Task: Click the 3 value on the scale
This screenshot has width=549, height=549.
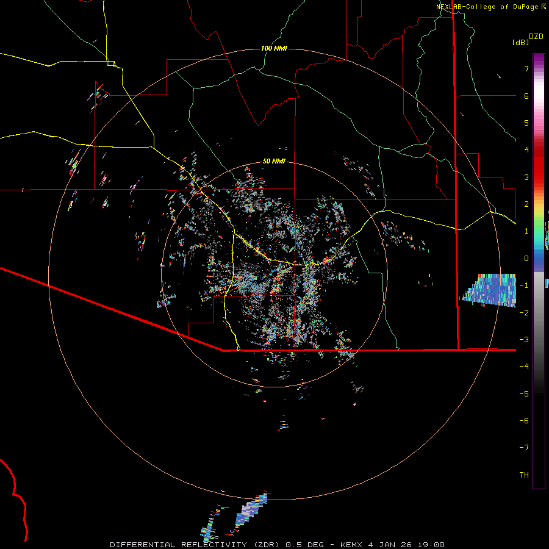Action: [x=526, y=177]
